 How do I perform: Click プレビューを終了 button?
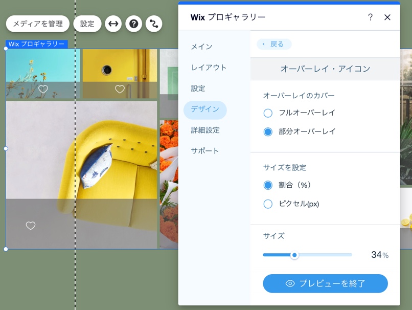pos(325,283)
